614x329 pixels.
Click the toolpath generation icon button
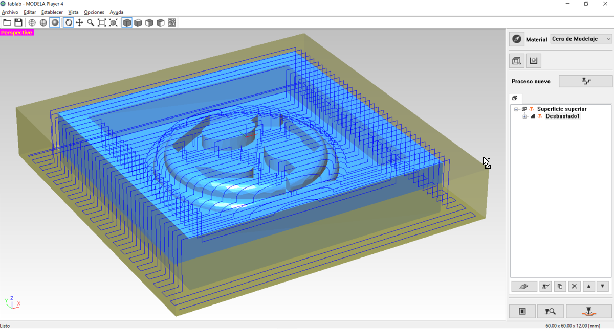(x=524, y=287)
